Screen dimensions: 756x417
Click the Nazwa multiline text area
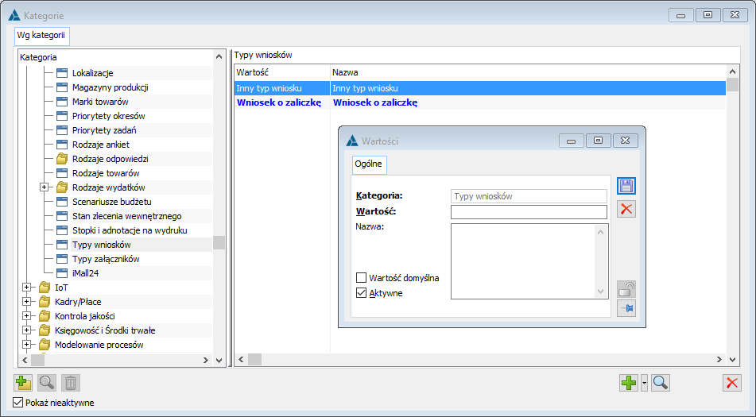pos(524,261)
